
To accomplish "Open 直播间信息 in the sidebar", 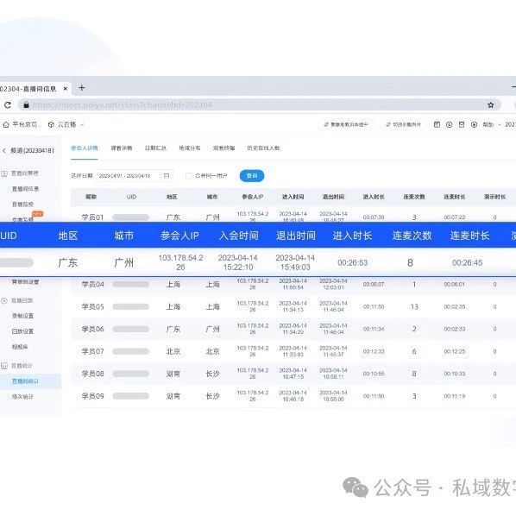I will [x=25, y=189].
